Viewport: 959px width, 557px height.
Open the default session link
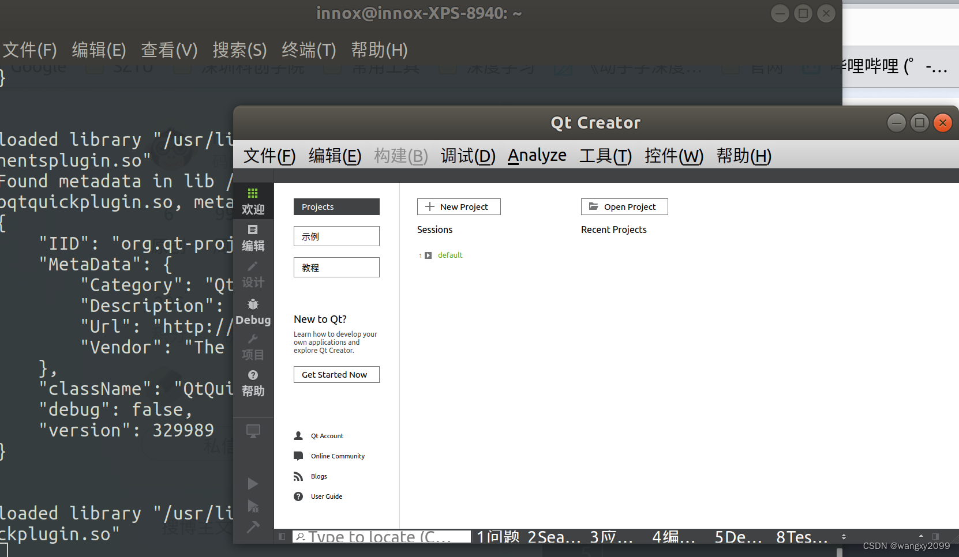pos(450,255)
